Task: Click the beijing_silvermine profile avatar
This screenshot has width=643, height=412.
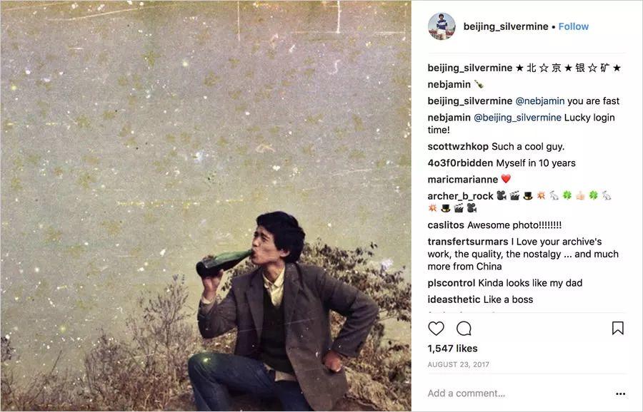Action: point(442,26)
